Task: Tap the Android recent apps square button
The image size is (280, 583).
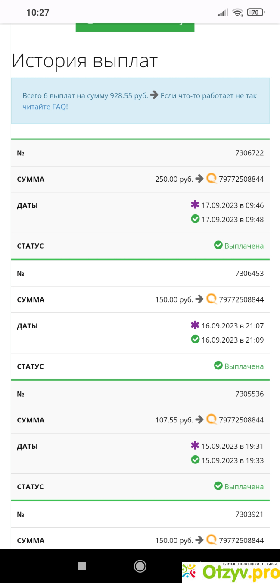Action: click(x=82, y=566)
